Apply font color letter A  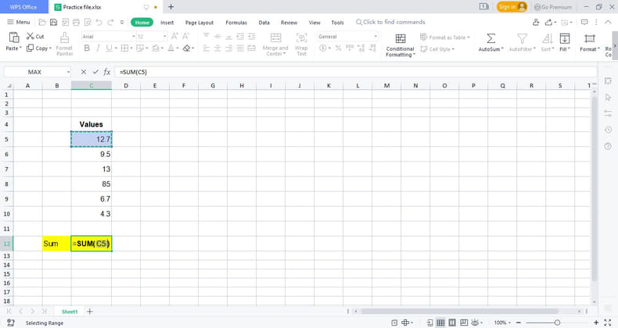171,48
